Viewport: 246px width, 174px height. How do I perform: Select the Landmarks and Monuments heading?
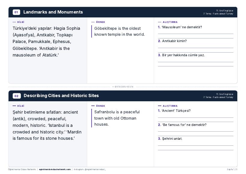[53, 12]
